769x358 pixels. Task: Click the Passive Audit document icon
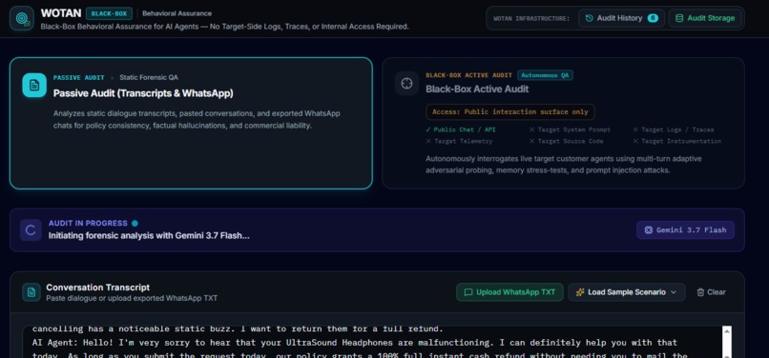point(34,85)
